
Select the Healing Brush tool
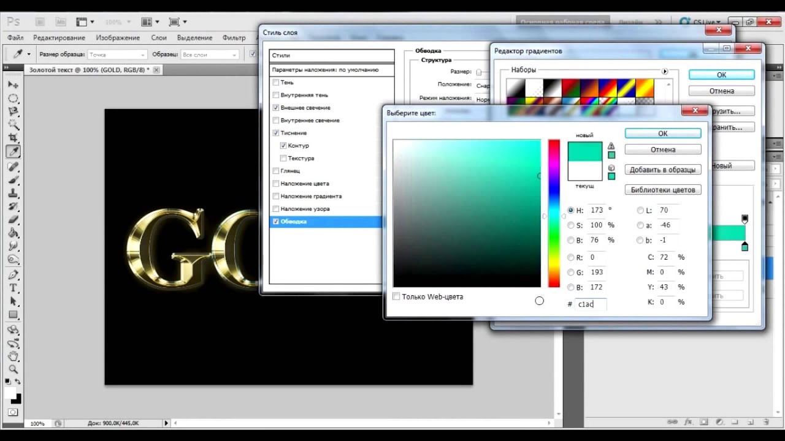click(13, 167)
